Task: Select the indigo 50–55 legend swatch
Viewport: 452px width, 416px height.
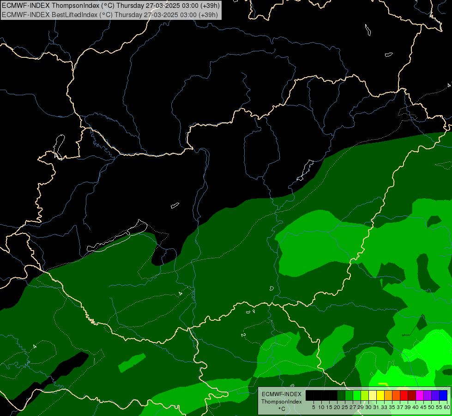Action: tap(435, 395)
